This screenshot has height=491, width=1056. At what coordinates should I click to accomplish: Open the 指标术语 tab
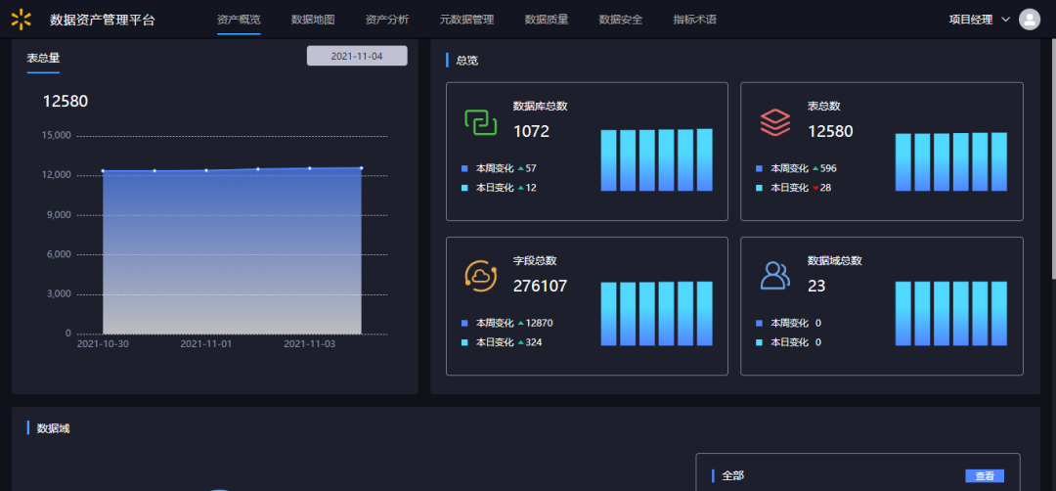(x=694, y=20)
